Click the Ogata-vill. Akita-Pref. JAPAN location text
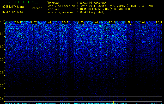 click(x=116, y=6)
